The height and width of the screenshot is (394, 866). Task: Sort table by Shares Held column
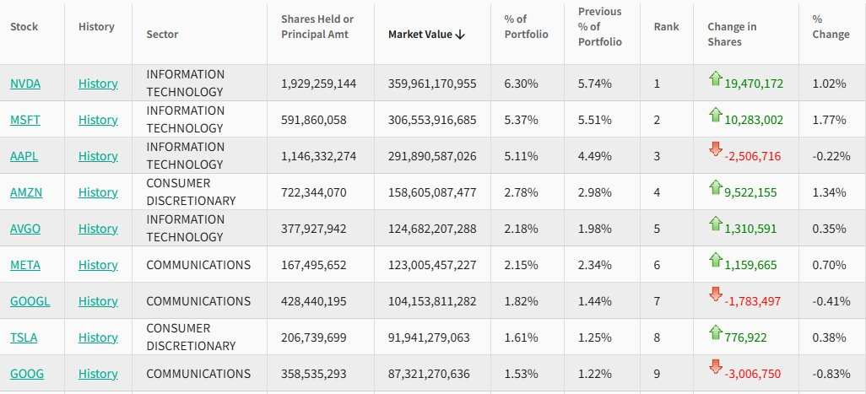click(x=317, y=27)
